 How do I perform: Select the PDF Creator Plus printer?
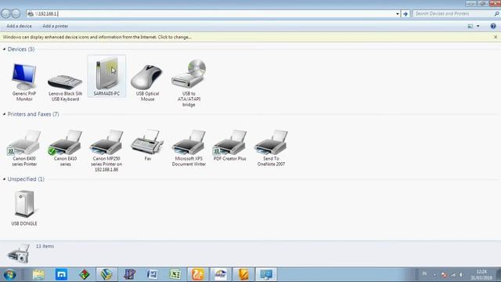229,145
